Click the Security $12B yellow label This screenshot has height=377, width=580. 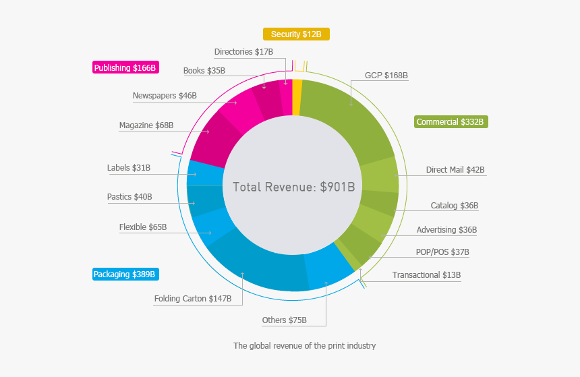[296, 34]
